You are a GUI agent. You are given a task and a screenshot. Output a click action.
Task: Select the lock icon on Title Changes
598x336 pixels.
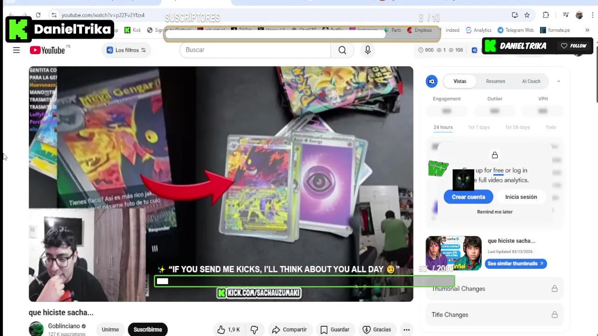555,315
